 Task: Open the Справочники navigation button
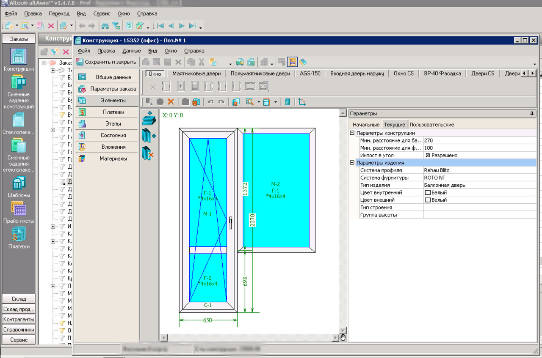point(19,330)
